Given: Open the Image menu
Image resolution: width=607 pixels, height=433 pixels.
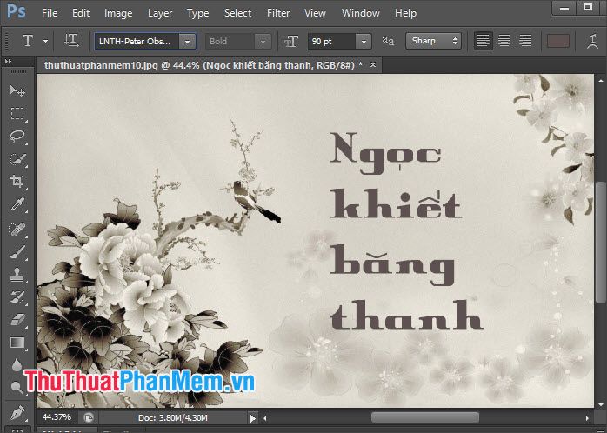Looking at the screenshot, I should 118,13.
